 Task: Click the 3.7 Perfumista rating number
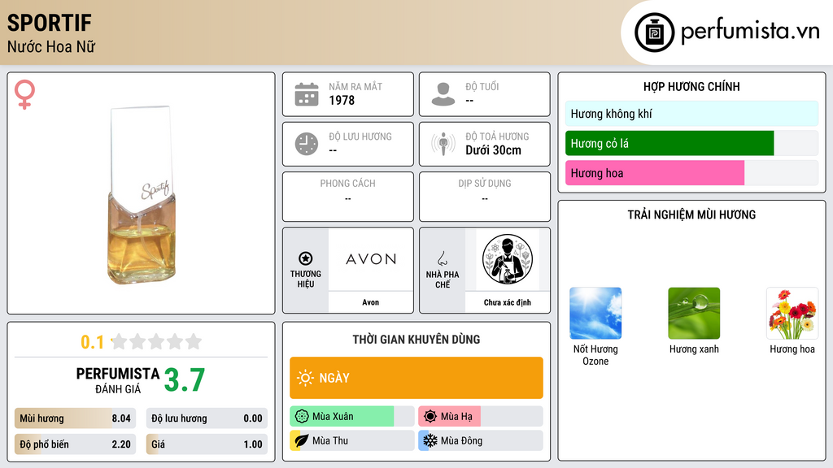(x=185, y=380)
